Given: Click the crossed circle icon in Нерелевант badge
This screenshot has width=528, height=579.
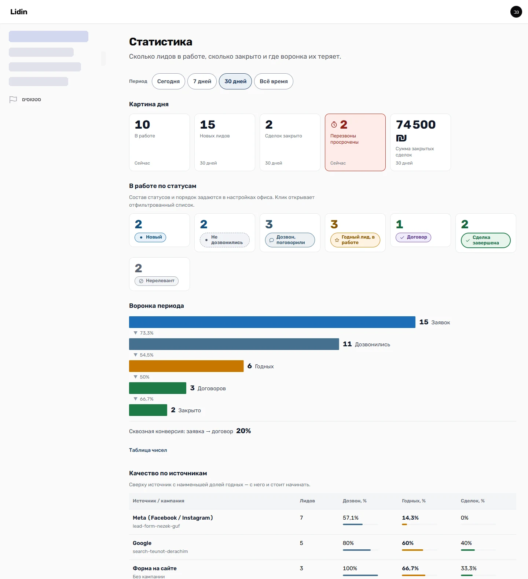Looking at the screenshot, I should tap(141, 281).
